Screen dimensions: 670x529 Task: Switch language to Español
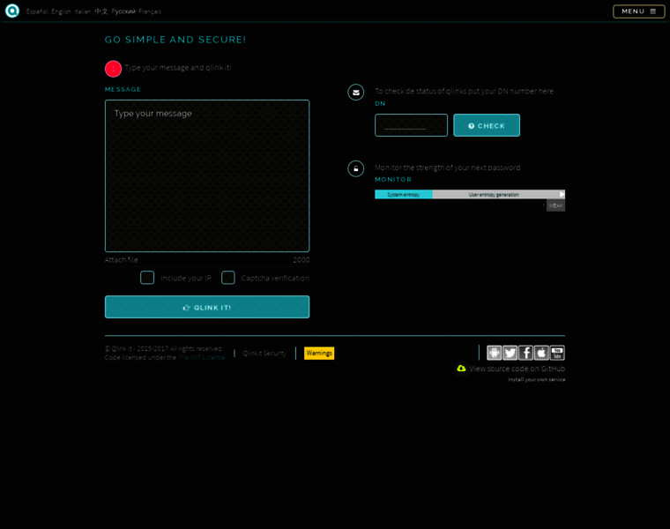tap(37, 11)
